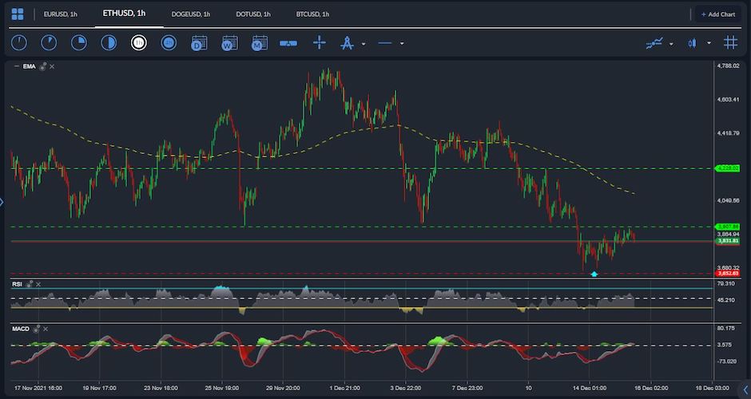Click the candlestick chart type icon
751x399 pixels.
(x=692, y=44)
